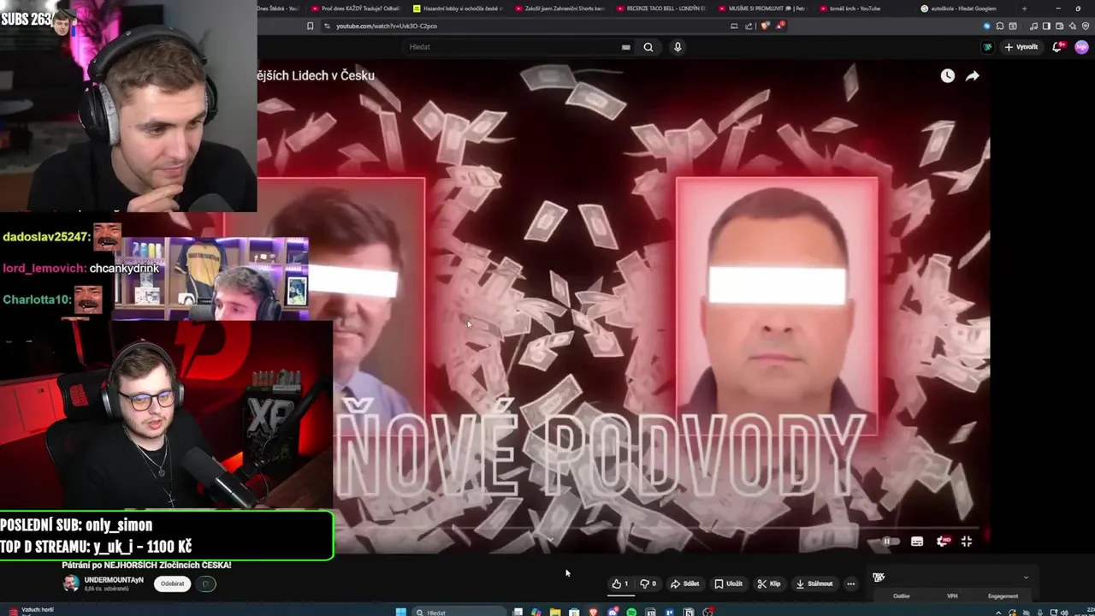The width and height of the screenshot is (1095, 616).
Task: Click the round button beside Odebírat
Action: point(206,583)
